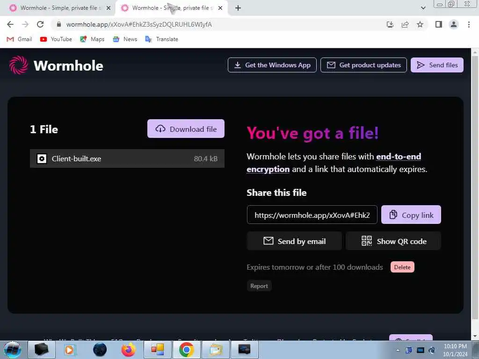Click the Download file button
479x359 pixels.
(186, 129)
